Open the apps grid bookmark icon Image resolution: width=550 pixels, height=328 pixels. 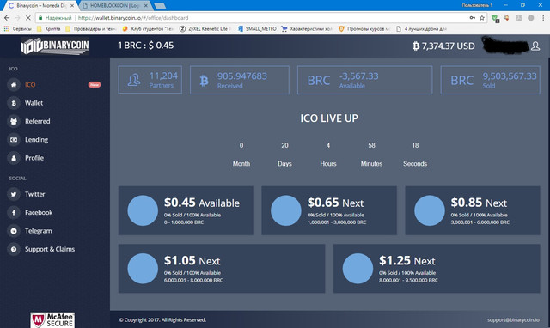(x=6, y=28)
